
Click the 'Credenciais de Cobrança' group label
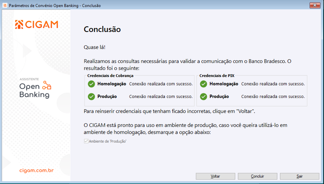pyautogui.click(x=110, y=76)
